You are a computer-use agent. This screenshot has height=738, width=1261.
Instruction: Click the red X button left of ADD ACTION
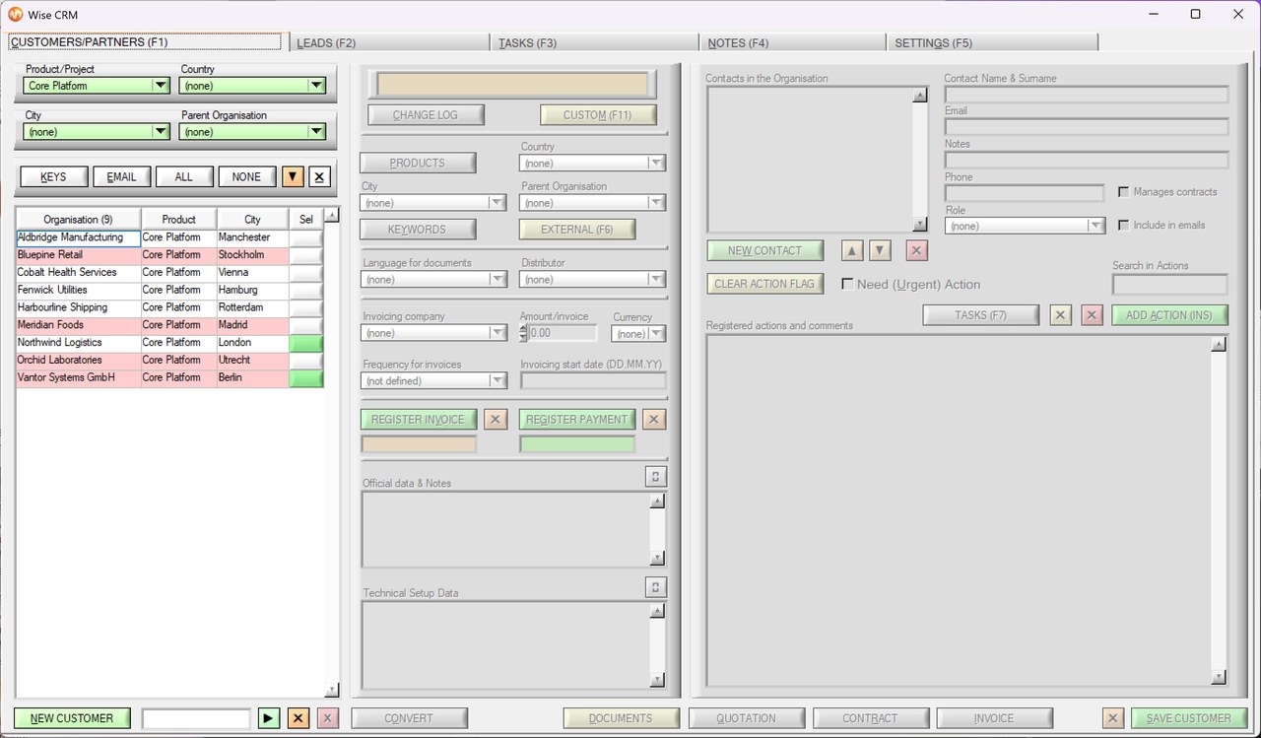coord(1091,315)
